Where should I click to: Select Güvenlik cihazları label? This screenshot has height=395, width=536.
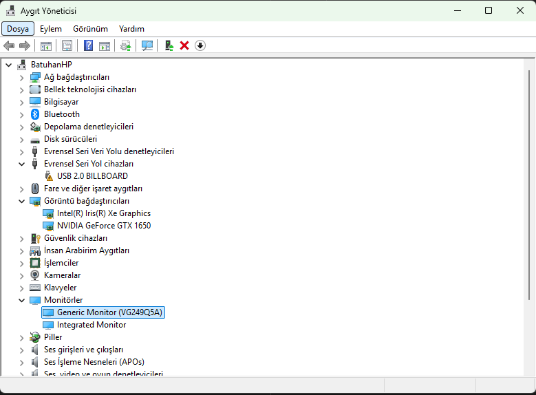76,238
